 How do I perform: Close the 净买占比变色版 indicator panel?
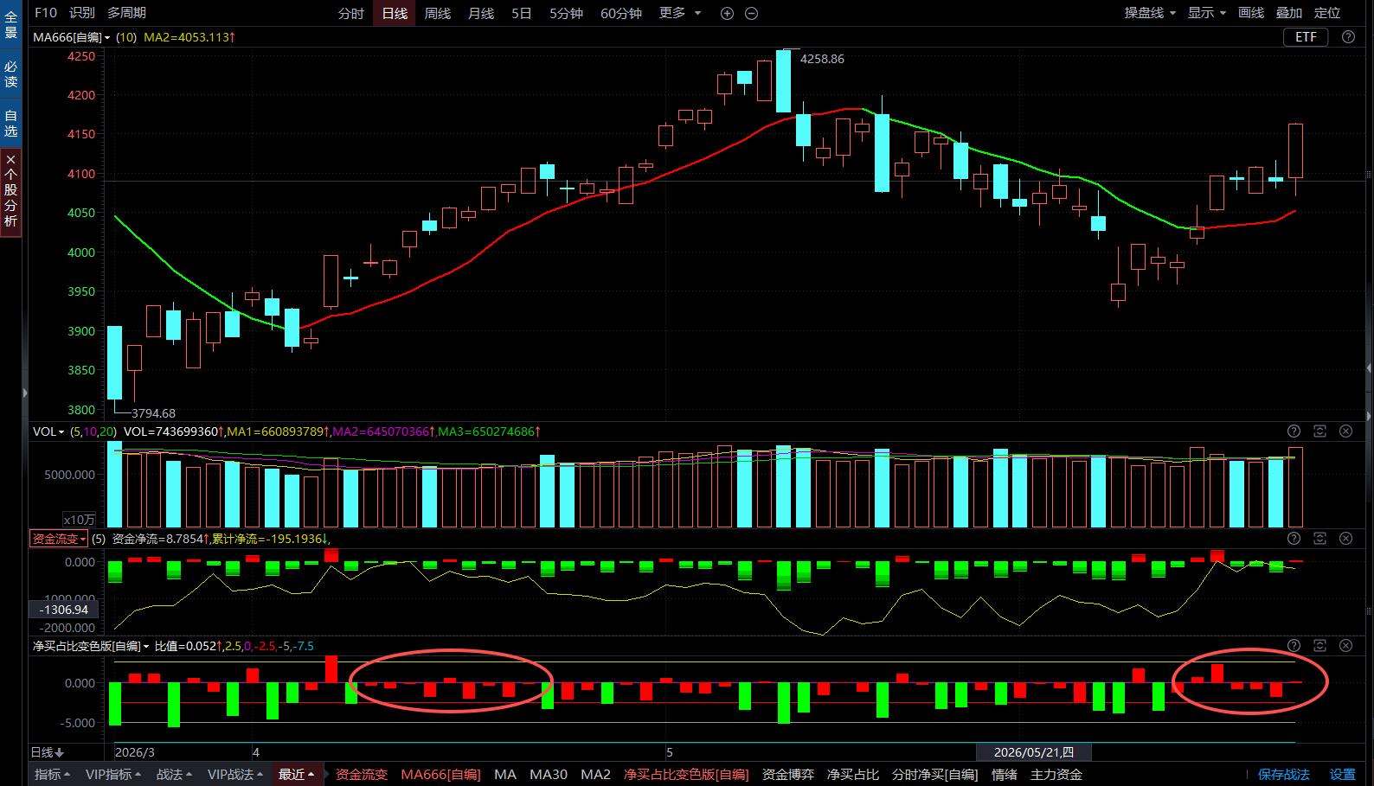tap(1345, 645)
